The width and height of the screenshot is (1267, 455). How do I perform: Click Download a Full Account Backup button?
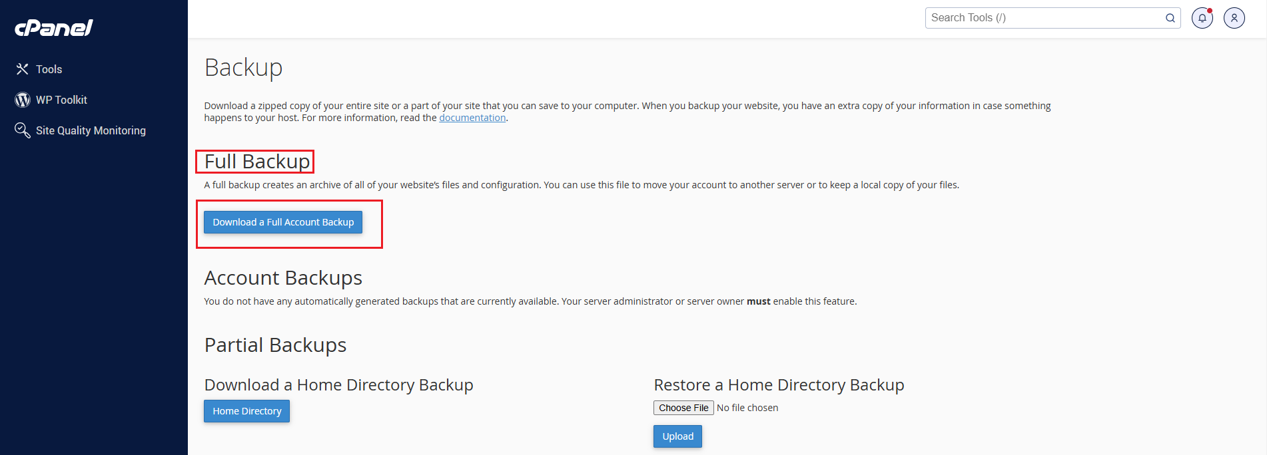click(283, 222)
